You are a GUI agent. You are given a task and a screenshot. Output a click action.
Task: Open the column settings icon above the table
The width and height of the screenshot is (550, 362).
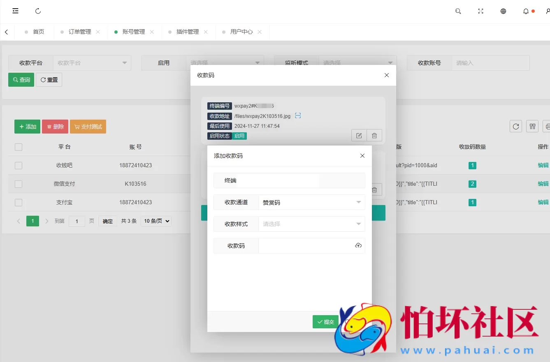[x=532, y=126]
